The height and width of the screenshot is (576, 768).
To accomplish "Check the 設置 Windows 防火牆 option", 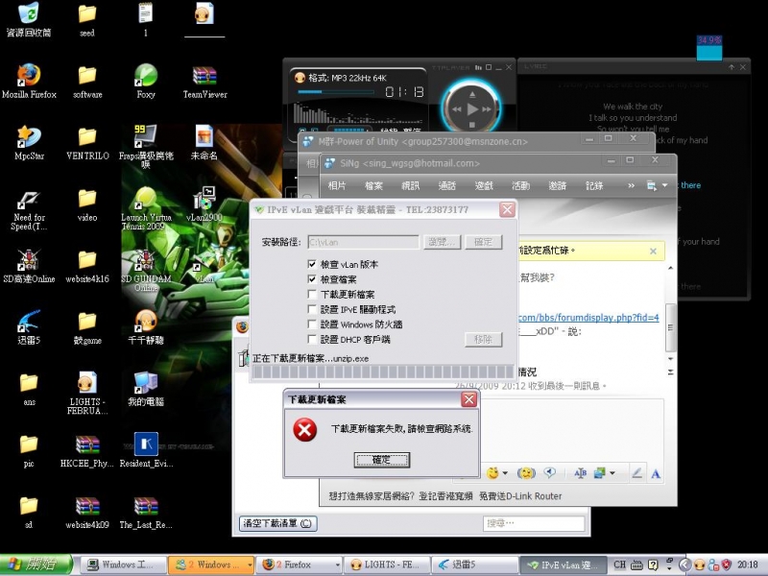I will [x=312, y=324].
